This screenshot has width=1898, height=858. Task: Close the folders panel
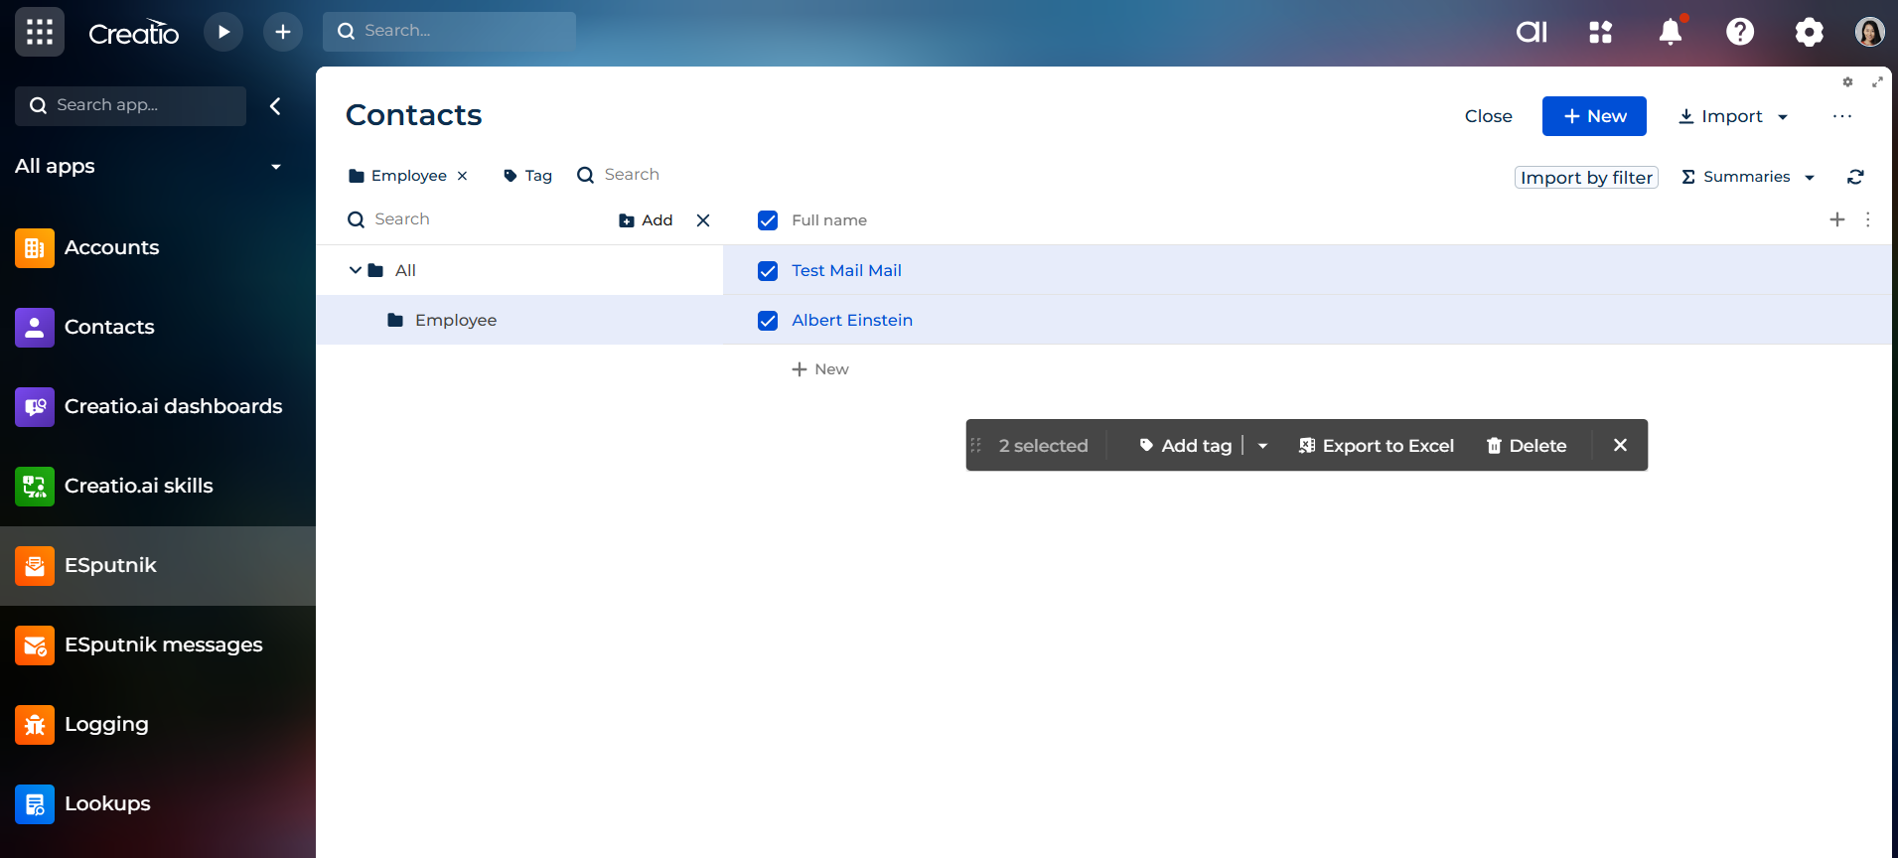[x=703, y=220]
